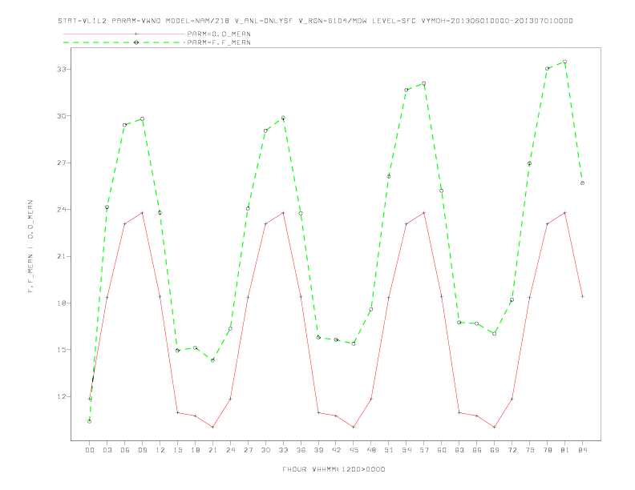Click the green F_MEAN peak point at hour 57
Screen dimensions: 635x490
(x=424, y=83)
